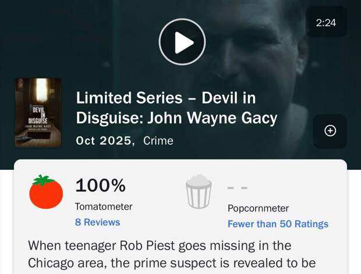Click the blank Popcornmeter score dashes

(x=238, y=188)
